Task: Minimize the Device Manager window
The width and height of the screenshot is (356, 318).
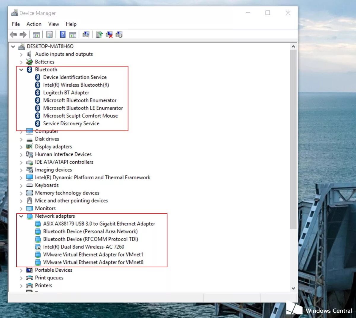Action: click(x=248, y=13)
